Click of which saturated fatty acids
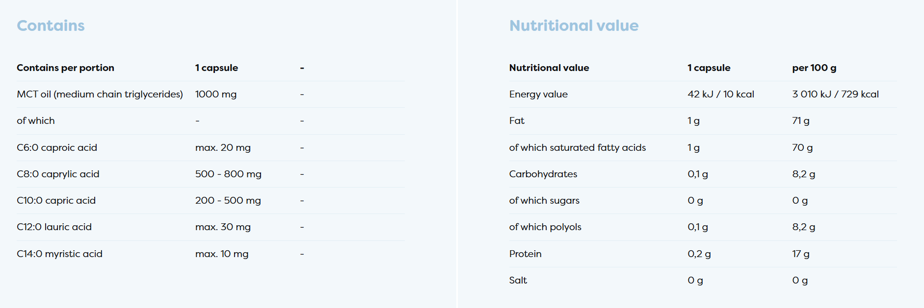 click(577, 147)
